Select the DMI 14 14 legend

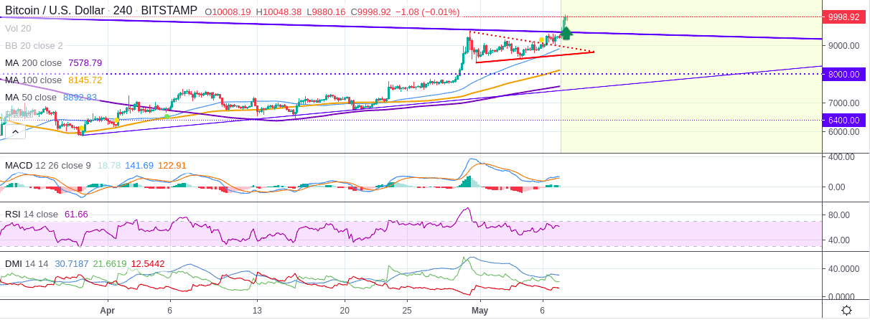(x=27, y=263)
